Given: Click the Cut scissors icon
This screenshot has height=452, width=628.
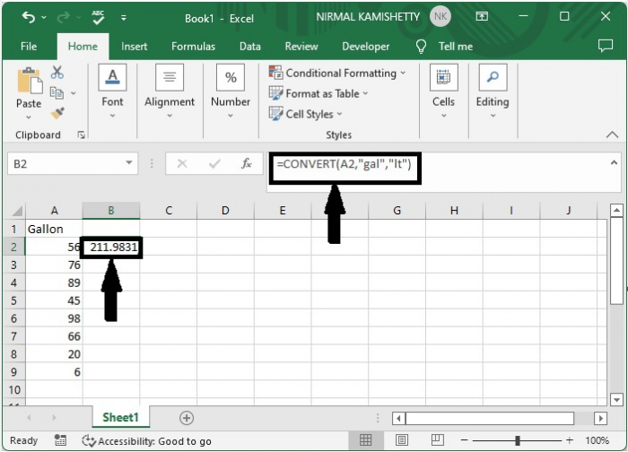Looking at the screenshot, I should pyautogui.click(x=57, y=73).
